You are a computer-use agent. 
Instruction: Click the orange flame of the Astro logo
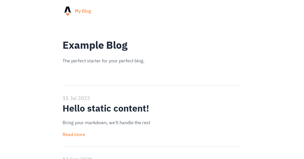67,13
